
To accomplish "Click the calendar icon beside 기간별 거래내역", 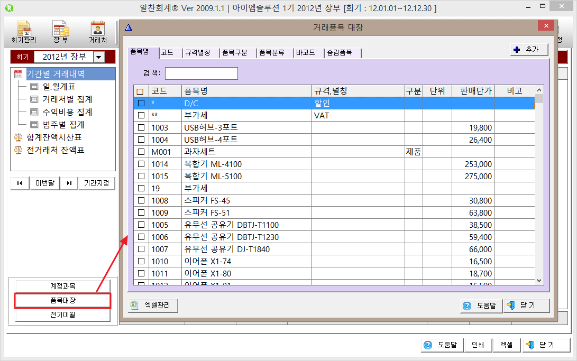I will tap(18, 74).
